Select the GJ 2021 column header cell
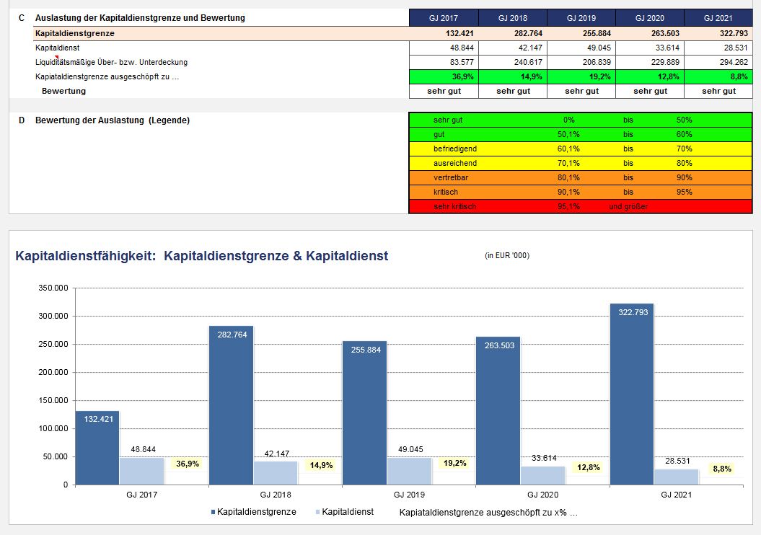 click(x=718, y=18)
